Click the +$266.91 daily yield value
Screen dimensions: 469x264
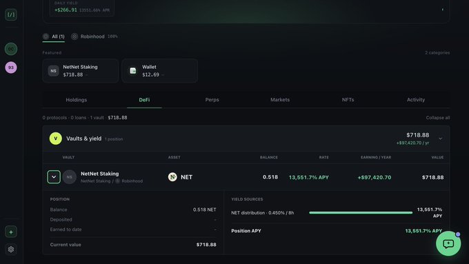point(66,10)
